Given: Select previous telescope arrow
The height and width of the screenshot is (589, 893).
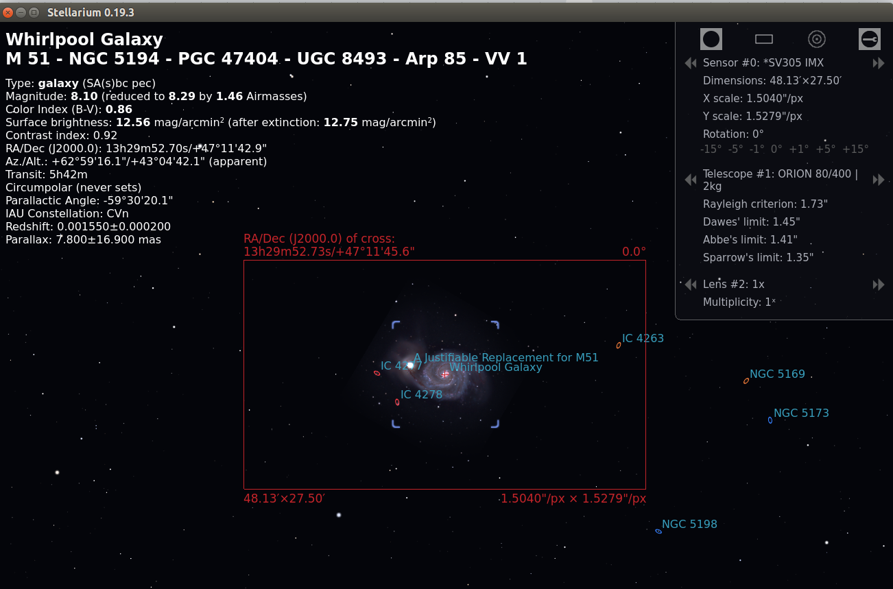Looking at the screenshot, I should [691, 180].
